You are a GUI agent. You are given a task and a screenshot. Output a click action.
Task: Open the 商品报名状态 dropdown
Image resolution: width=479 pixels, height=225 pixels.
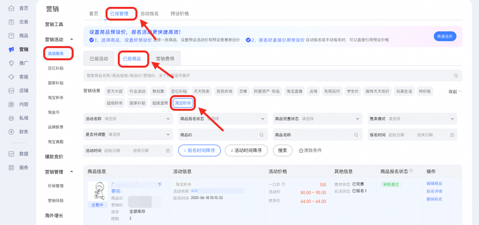click(x=223, y=119)
